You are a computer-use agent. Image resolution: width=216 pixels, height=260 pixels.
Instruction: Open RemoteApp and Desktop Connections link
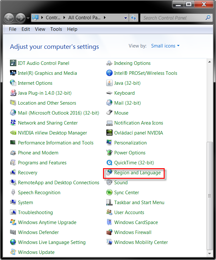tap(58, 183)
